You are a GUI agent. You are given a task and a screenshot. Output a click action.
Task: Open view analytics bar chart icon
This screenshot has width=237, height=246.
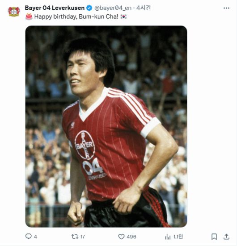pos(168,237)
